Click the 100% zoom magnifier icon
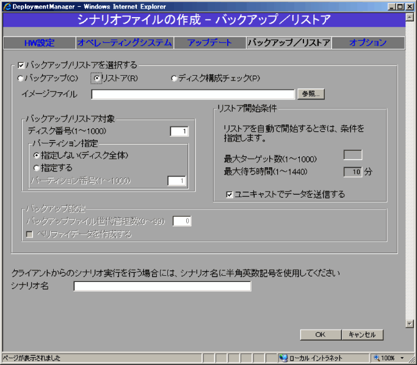The image size is (417, 365). tap(377, 358)
